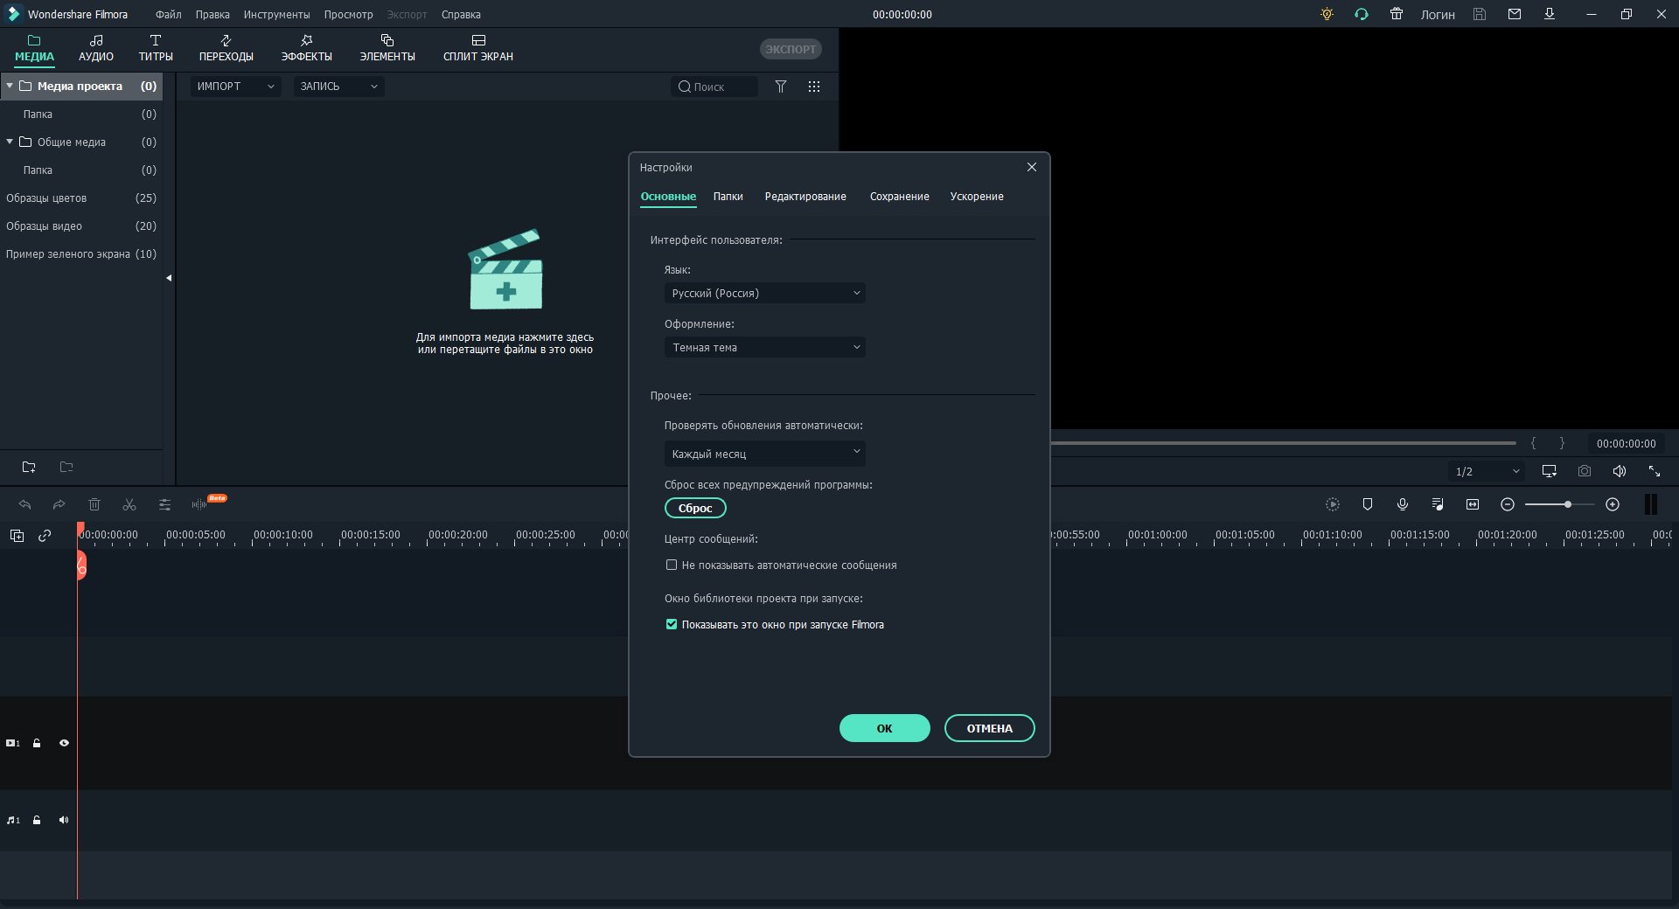Image resolution: width=1679 pixels, height=909 pixels.
Task: Click the ОТМЕНА button
Action: [990, 728]
